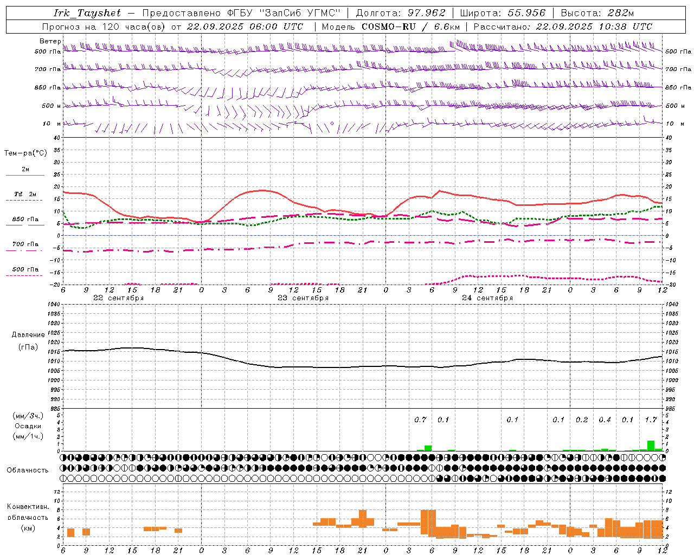This screenshot has height=555, width=694.
Task: Click the 850 гПа temperature legend entry
Action: pos(25,220)
